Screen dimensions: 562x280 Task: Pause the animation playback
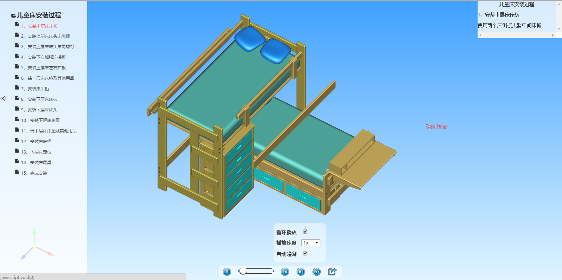click(x=227, y=272)
